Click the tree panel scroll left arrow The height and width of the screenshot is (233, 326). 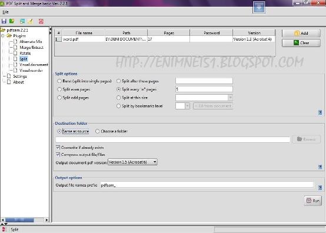(3, 220)
